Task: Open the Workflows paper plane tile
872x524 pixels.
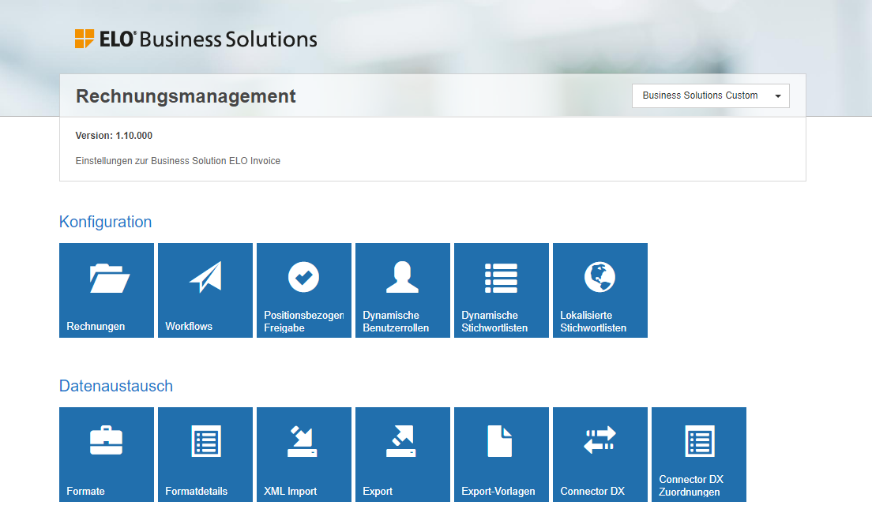Action: pyautogui.click(x=205, y=290)
